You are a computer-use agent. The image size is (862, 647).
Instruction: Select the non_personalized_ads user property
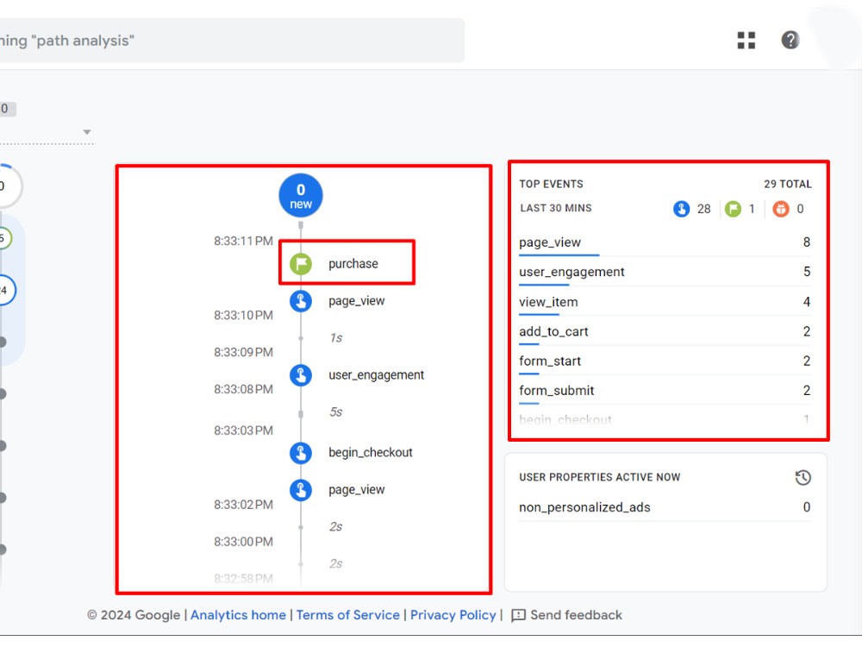[x=665, y=507]
